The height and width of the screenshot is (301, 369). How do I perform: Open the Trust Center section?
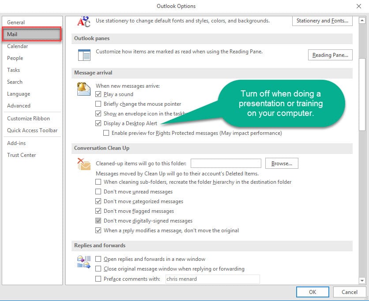click(x=21, y=155)
